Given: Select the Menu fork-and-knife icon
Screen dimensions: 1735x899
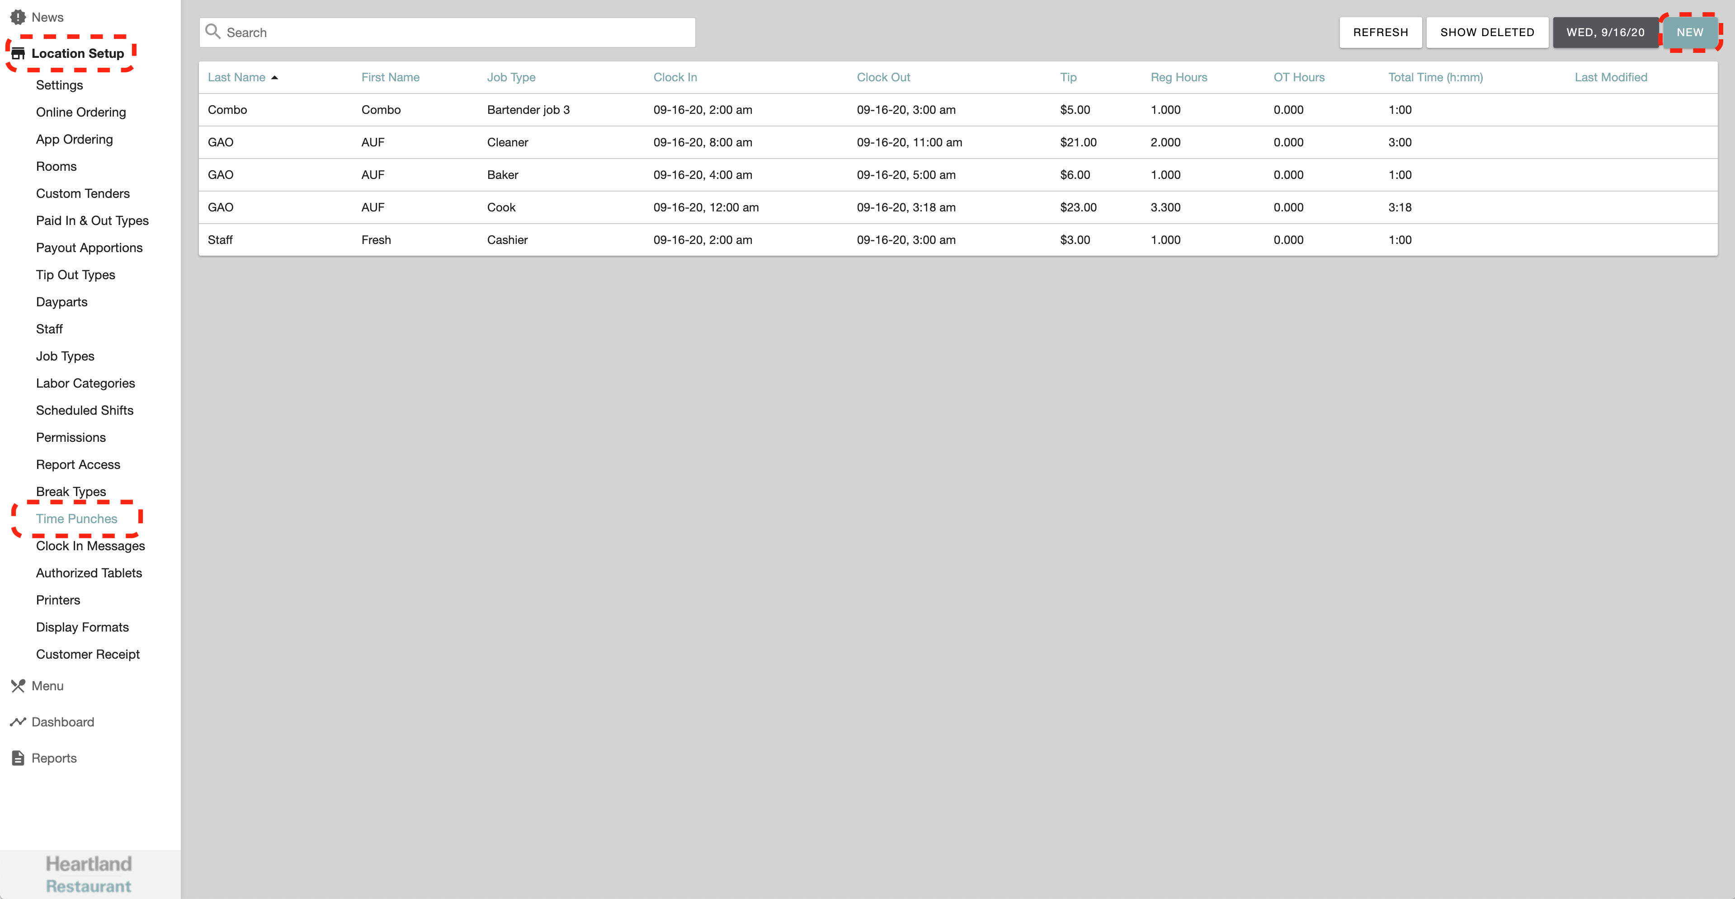Looking at the screenshot, I should (x=18, y=686).
